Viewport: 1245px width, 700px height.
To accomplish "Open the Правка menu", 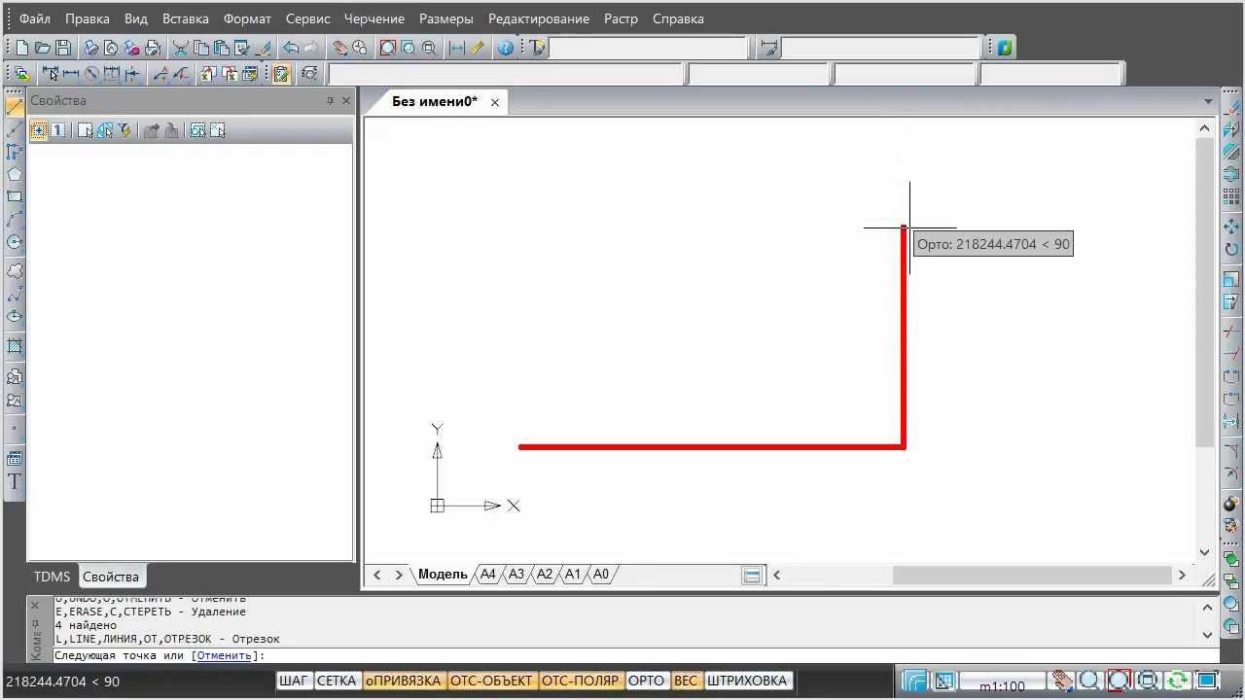I will point(88,18).
